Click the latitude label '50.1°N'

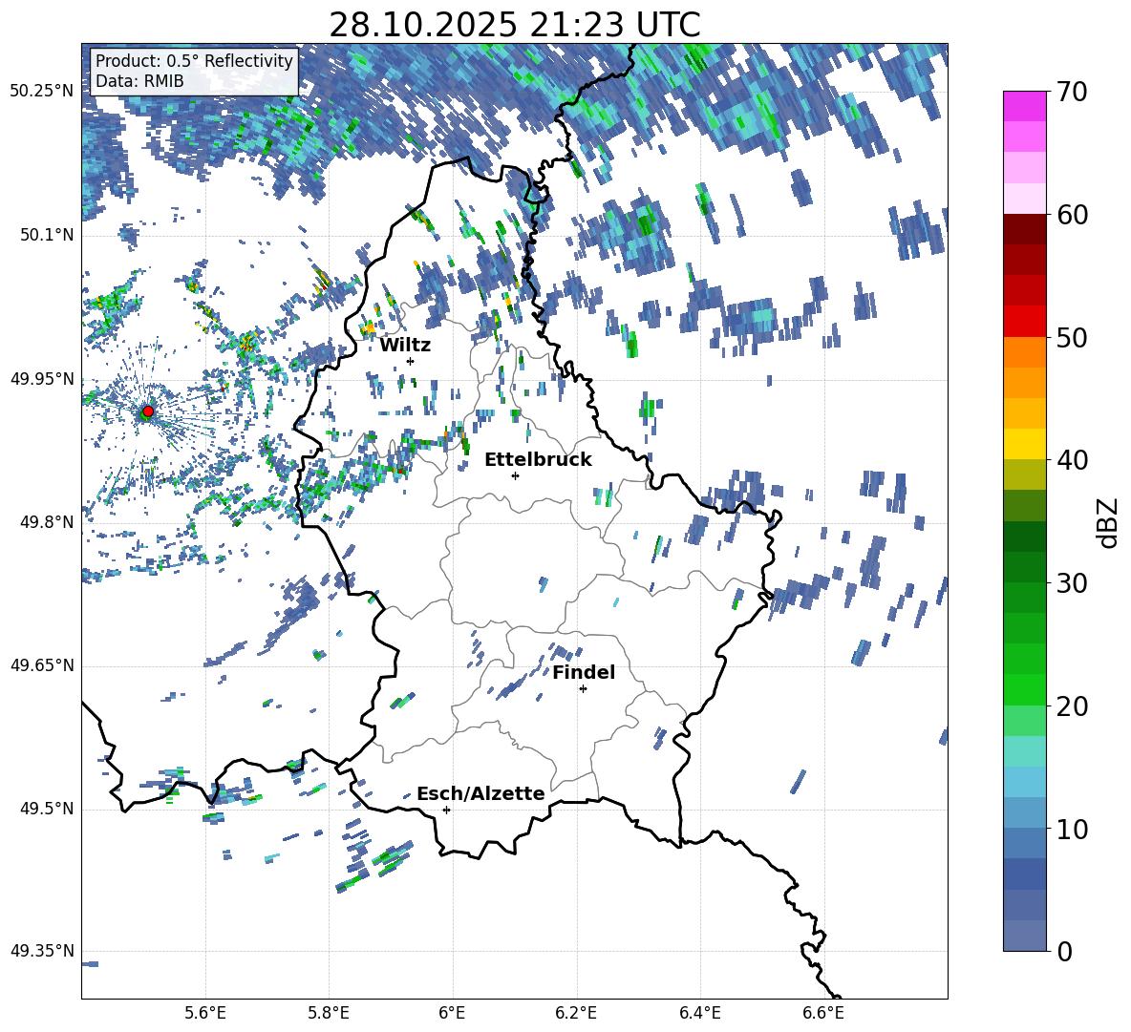pyautogui.click(x=46, y=235)
